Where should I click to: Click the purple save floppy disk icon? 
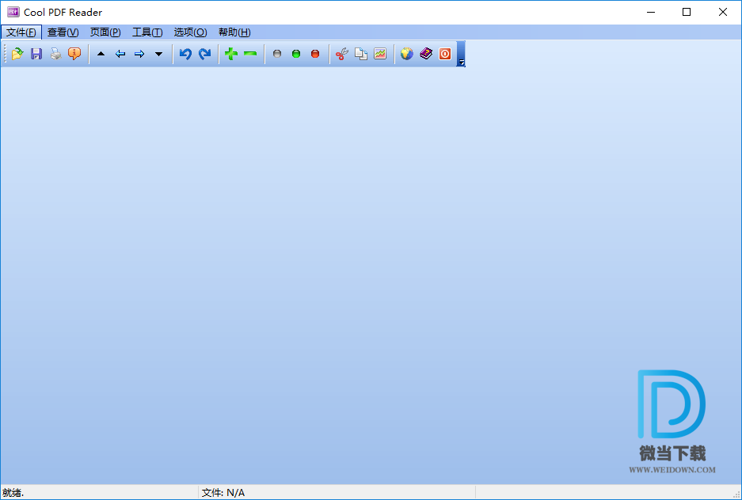[36, 54]
